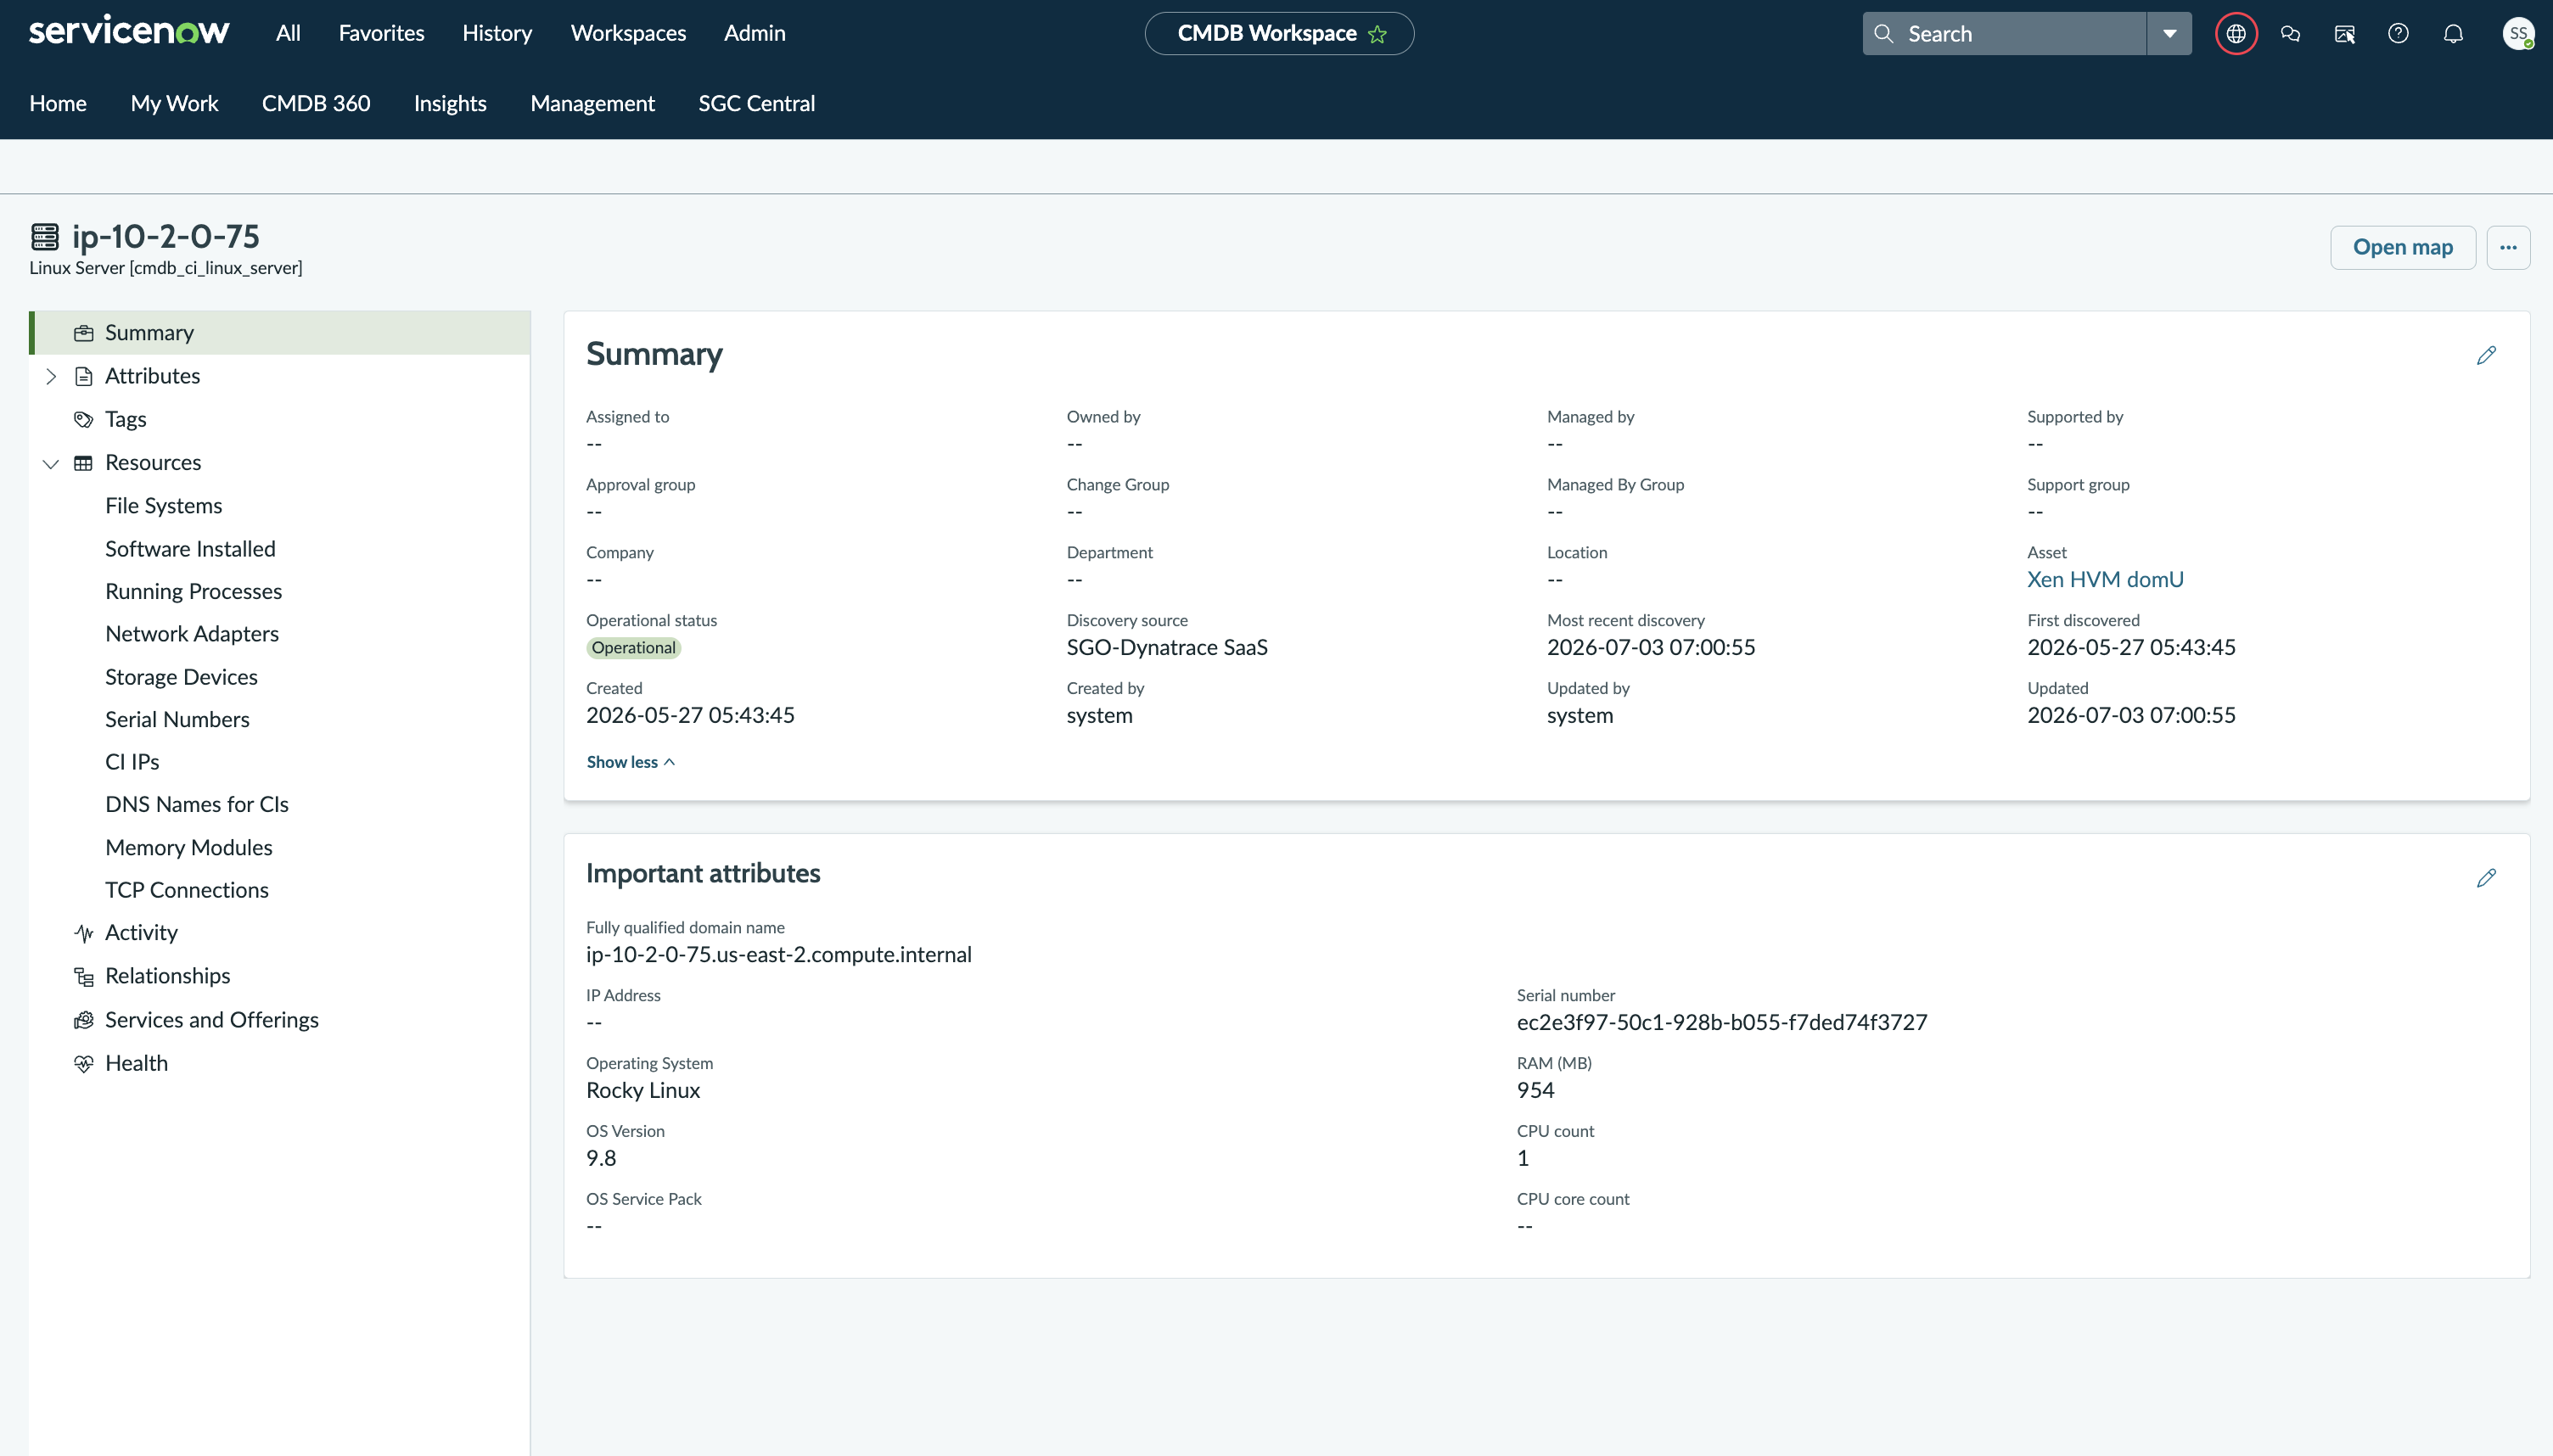Open the sidebar discussions icon
Viewport: 2553px width, 1456px height.
[2344, 34]
